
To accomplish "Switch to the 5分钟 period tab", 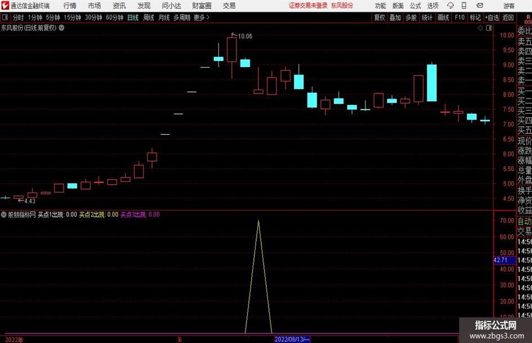I will click(53, 17).
